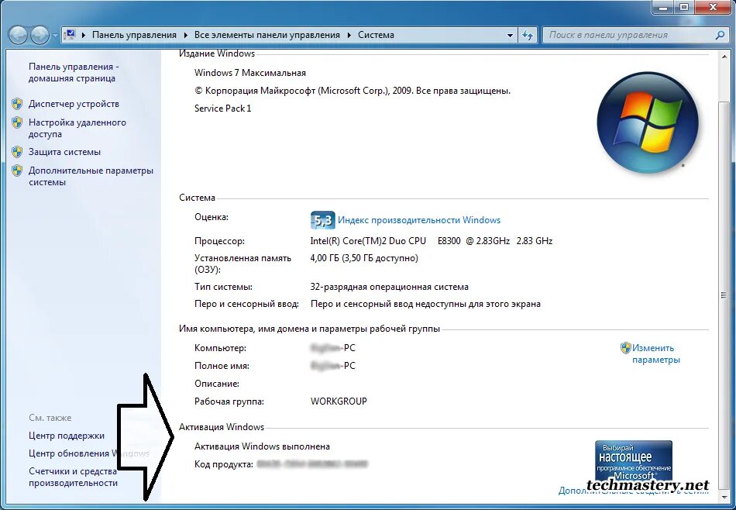Open recent pages dropdown next to navigation arrows
Image resolution: width=736 pixels, height=510 pixels.
[55, 35]
